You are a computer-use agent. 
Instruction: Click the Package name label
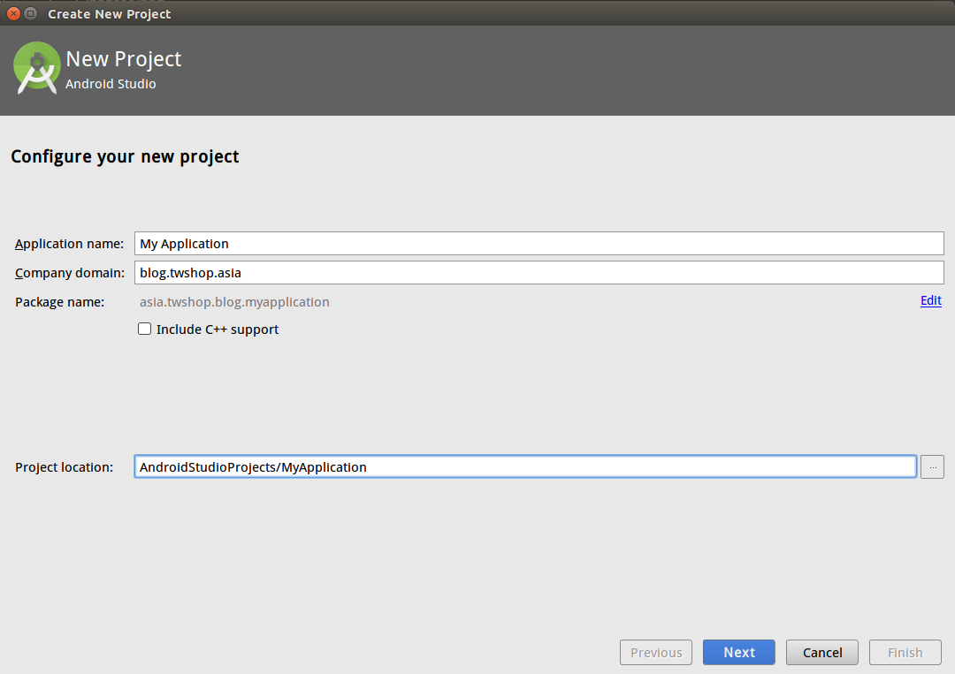[x=60, y=302]
